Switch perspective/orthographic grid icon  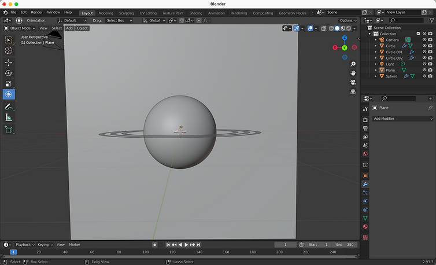353,91
